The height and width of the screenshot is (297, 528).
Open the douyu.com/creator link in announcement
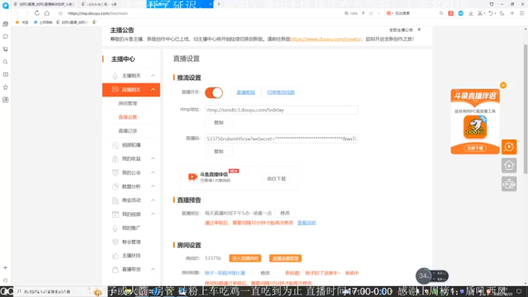tap(325, 39)
